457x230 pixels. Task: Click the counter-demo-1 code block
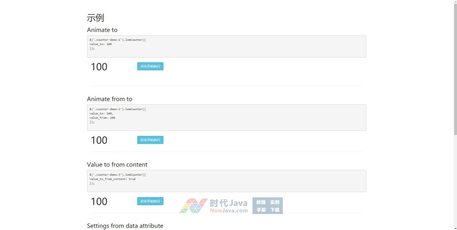coord(226,46)
